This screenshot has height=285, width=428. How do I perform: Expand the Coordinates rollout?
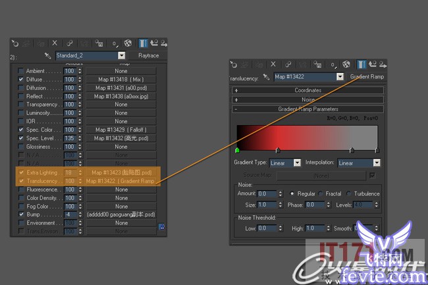click(307, 90)
